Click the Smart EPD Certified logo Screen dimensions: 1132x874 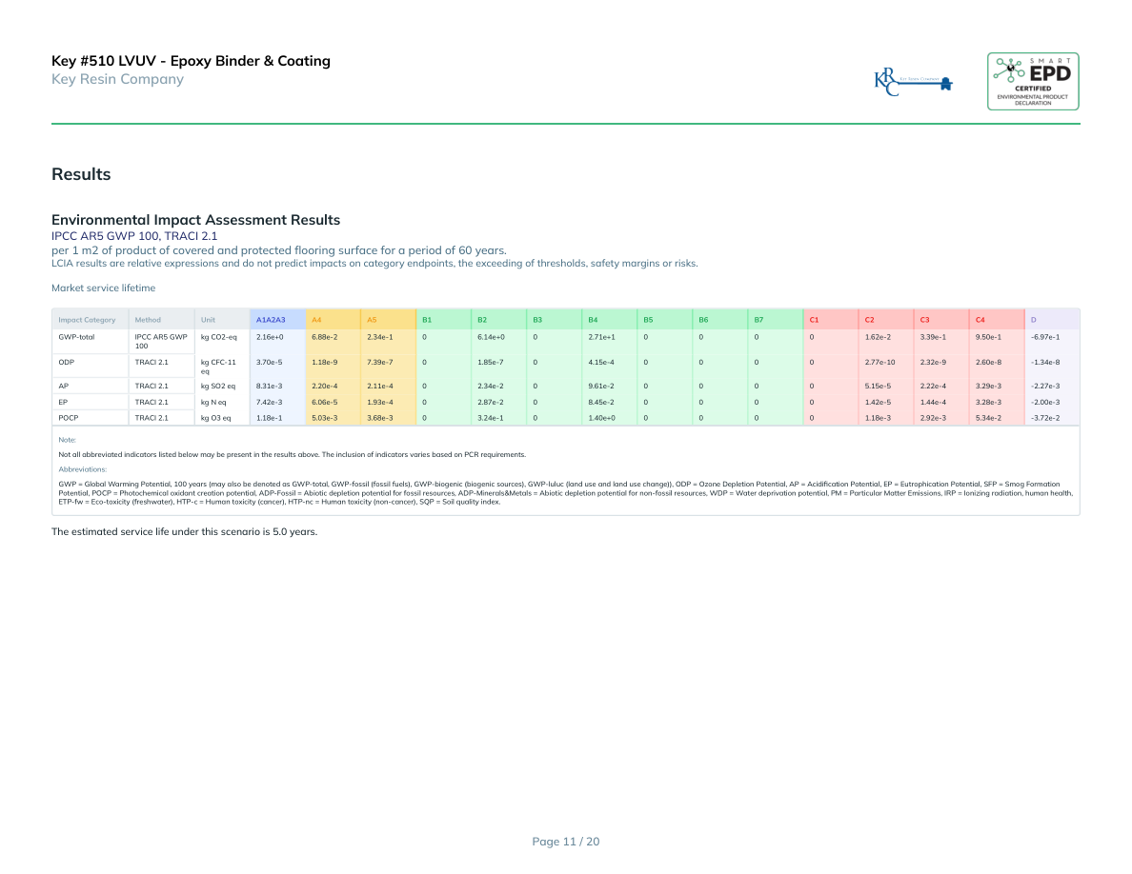tap(1033, 81)
